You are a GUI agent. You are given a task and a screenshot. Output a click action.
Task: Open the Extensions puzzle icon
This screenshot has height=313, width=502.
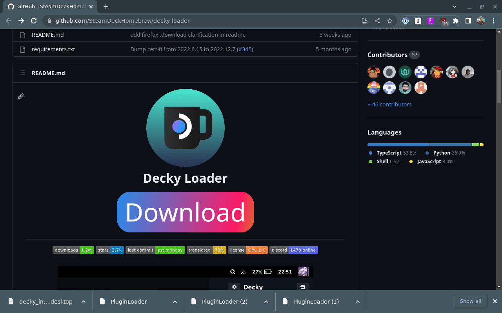455,21
